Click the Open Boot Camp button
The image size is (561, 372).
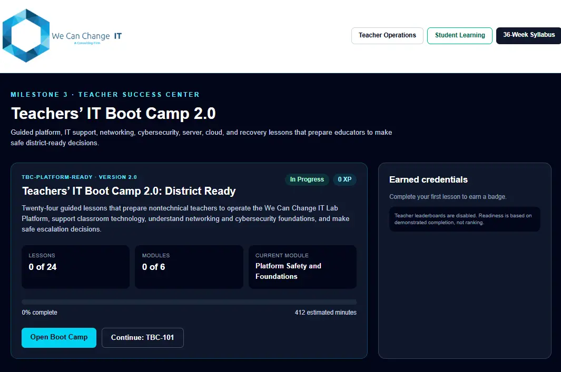tap(59, 337)
